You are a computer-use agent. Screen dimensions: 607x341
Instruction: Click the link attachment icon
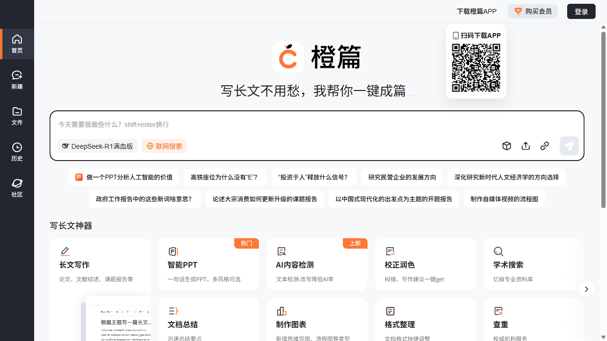(544, 146)
